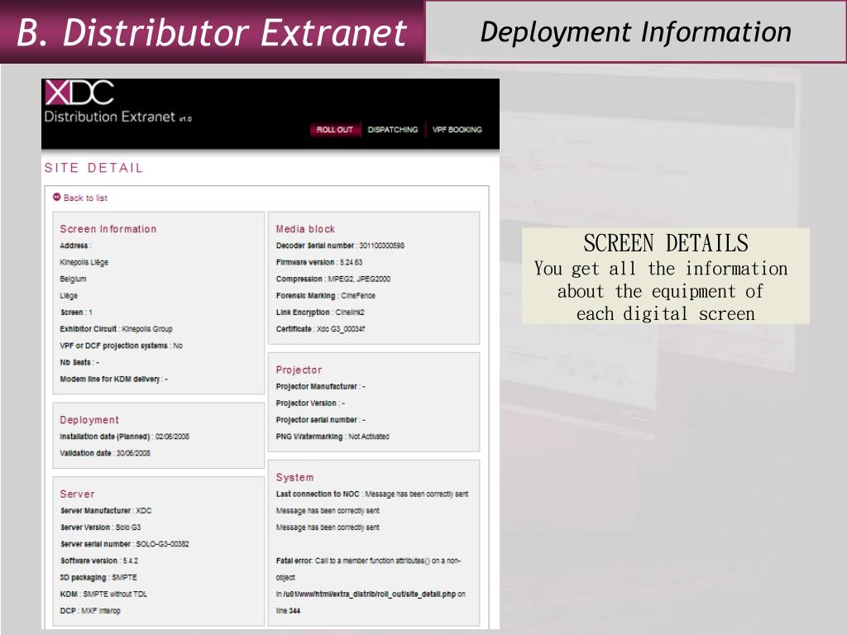Select the Server section heading

(x=77, y=494)
